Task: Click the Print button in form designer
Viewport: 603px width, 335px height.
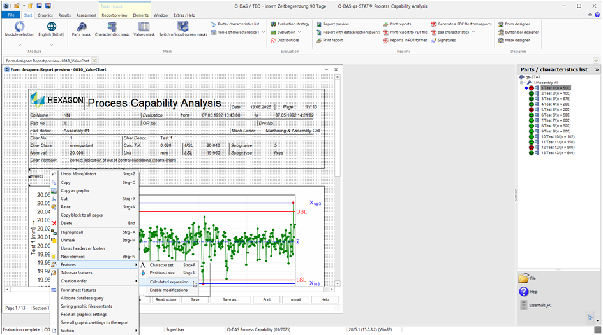Action: click(267, 300)
